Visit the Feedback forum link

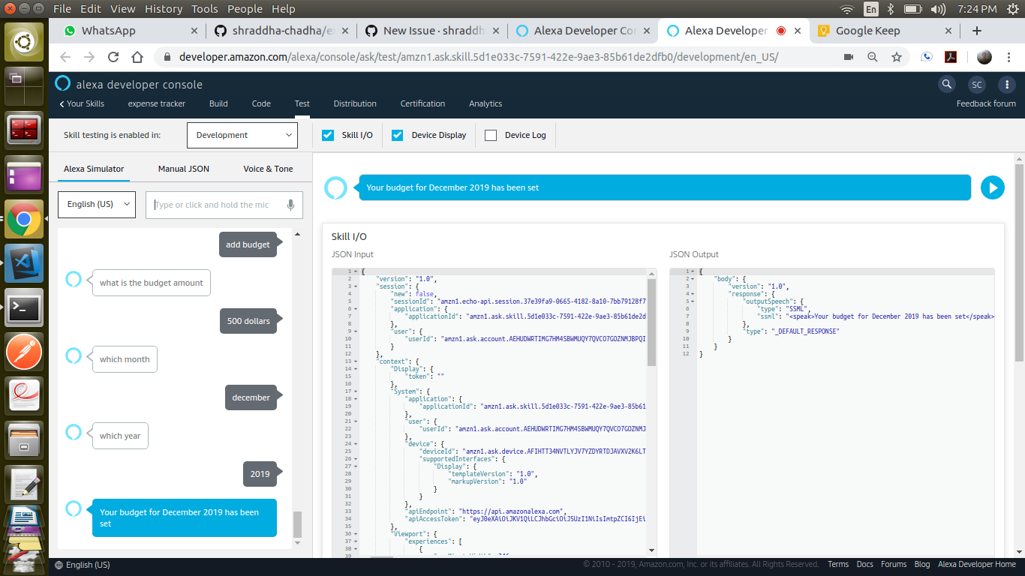click(986, 103)
